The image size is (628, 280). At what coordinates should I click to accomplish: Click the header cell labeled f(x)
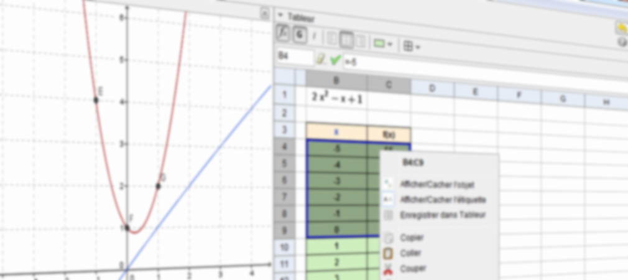click(x=389, y=134)
